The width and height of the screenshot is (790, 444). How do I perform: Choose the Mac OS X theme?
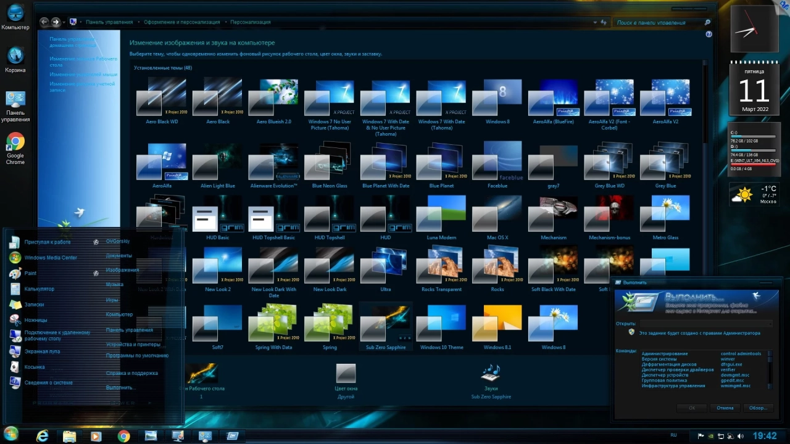497,216
